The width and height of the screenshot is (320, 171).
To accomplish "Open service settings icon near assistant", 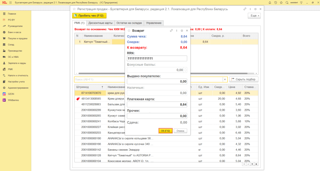I will pyautogui.click(x=301, y=2).
